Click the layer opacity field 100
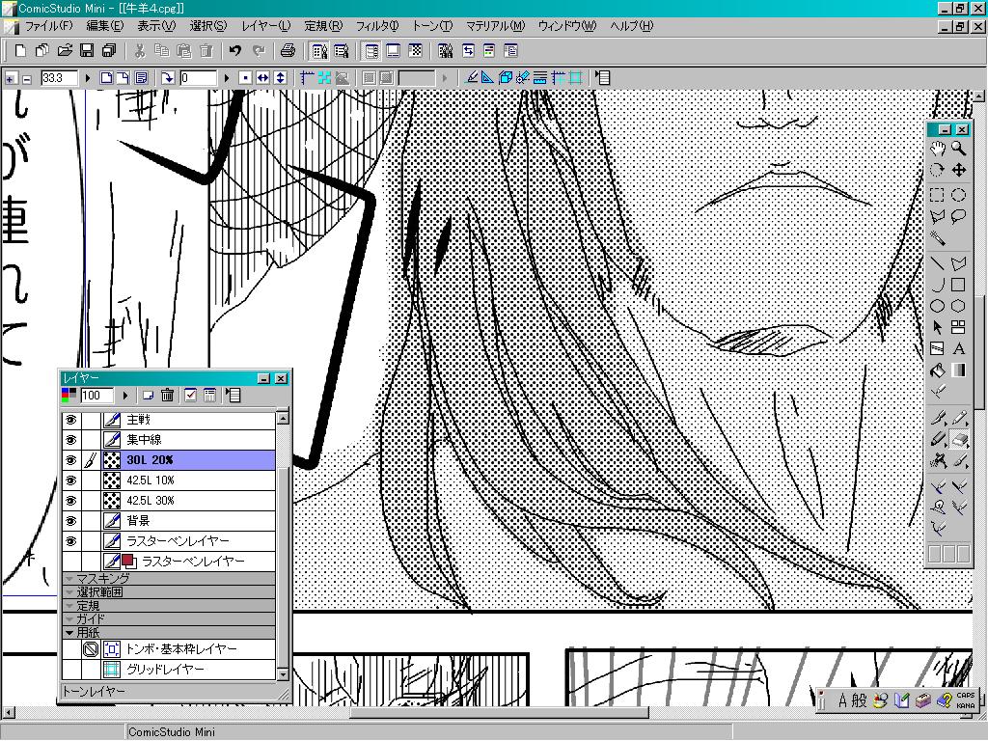Image resolution: width=988 pixels, height=741 pixels. (97, 395)
